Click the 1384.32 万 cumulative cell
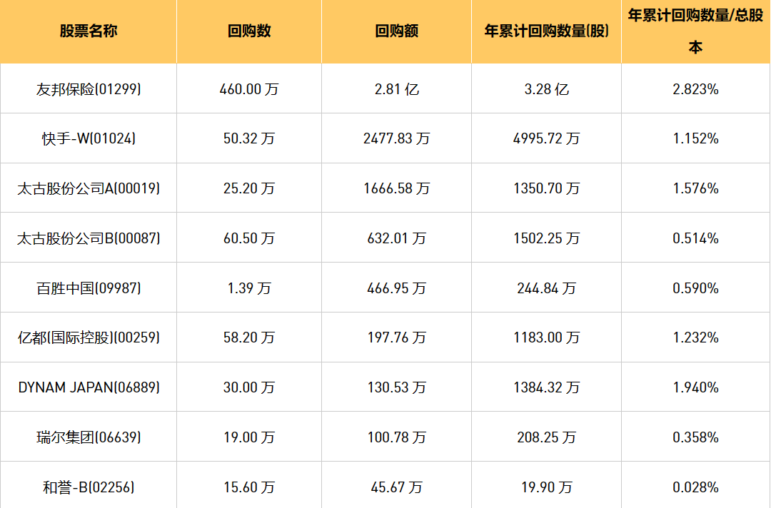Viewport: 771px width, 508px height. [x=546, y=387]
